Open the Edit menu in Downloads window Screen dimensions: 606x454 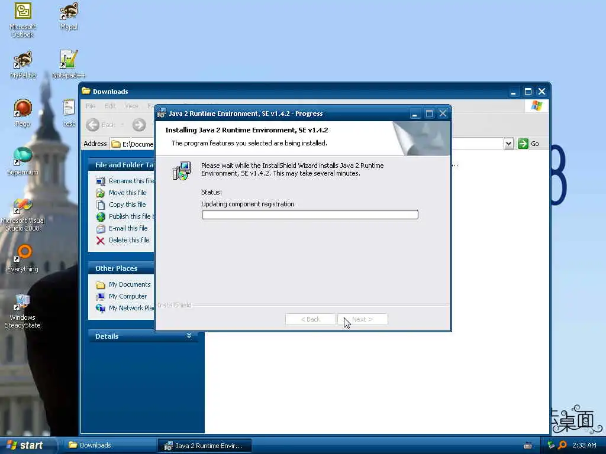pos(110,106)
